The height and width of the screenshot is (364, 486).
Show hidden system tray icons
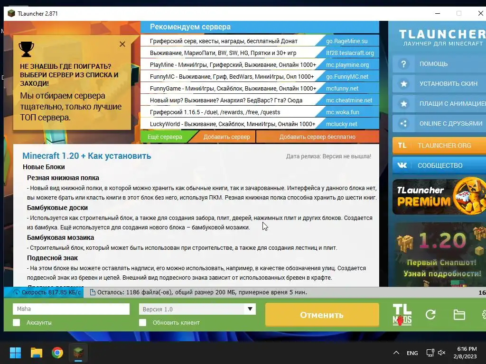click(396, 353)
